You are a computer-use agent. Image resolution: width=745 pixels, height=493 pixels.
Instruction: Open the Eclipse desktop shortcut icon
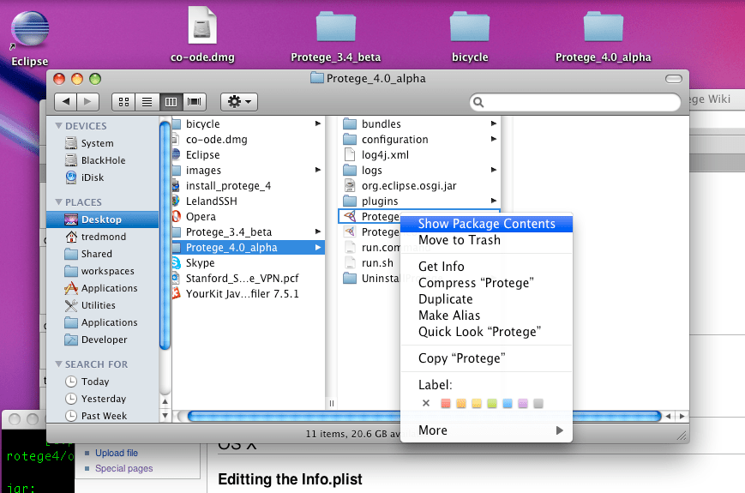coord(29,28)
